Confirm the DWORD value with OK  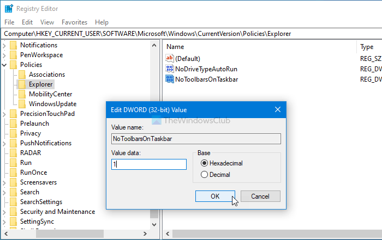215,196
